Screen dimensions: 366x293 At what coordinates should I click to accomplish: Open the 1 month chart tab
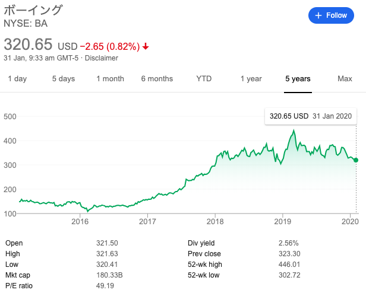click(x=110, y=79)
